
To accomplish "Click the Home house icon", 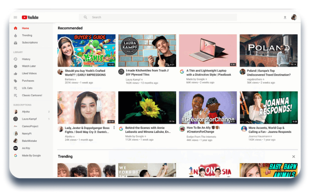I will pyautogui.click(x=16, y=28).
